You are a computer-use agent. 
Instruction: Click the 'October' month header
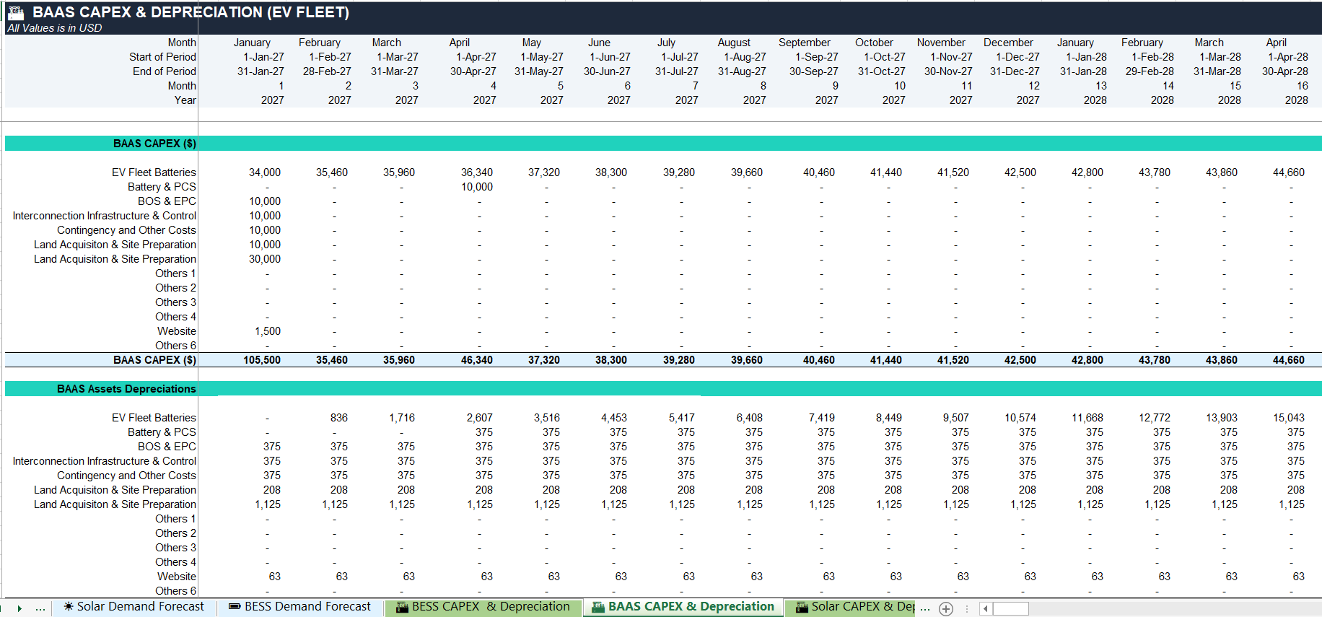(874, 43)
